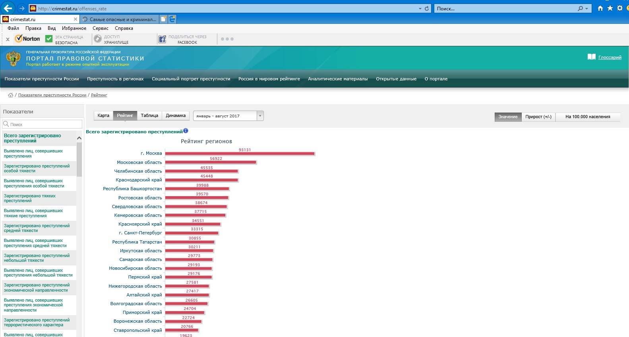Expand the address bar URL dropdown arrow
This screenshot has width=629, height=337.
[x=420, y=8]
